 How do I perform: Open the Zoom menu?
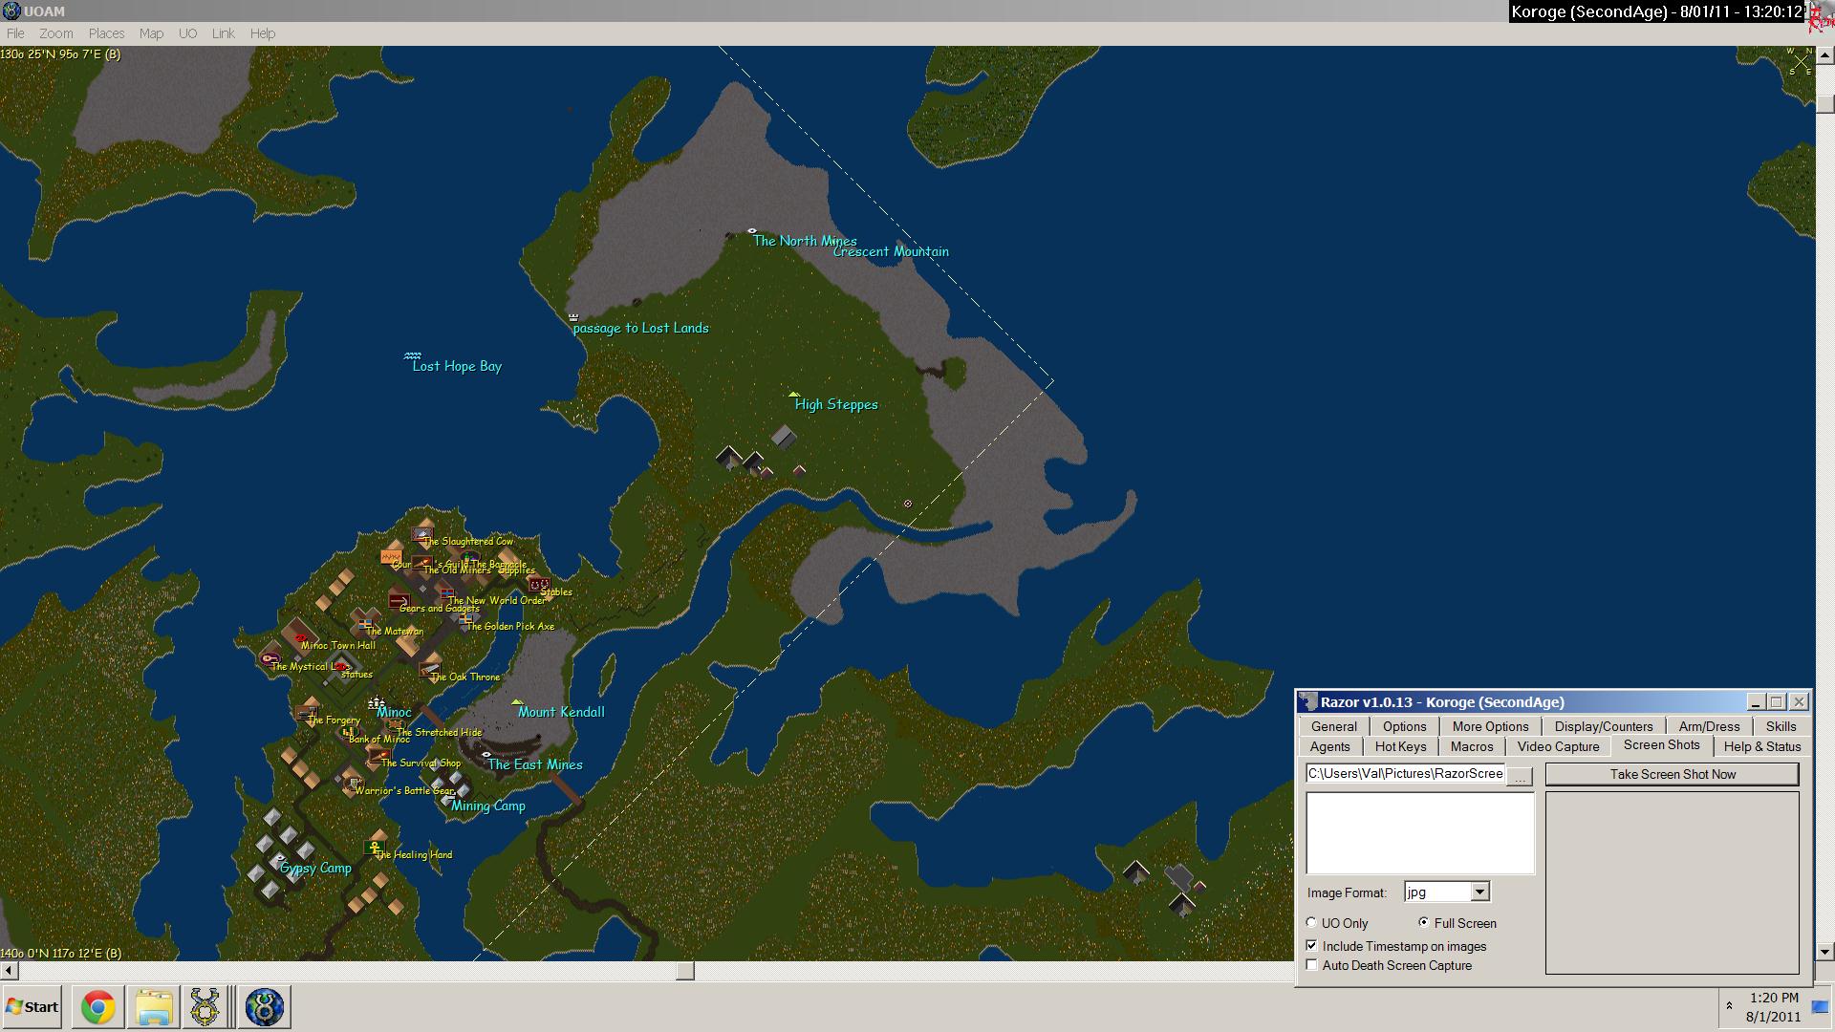pyautogui.click(x=56, y=33)
